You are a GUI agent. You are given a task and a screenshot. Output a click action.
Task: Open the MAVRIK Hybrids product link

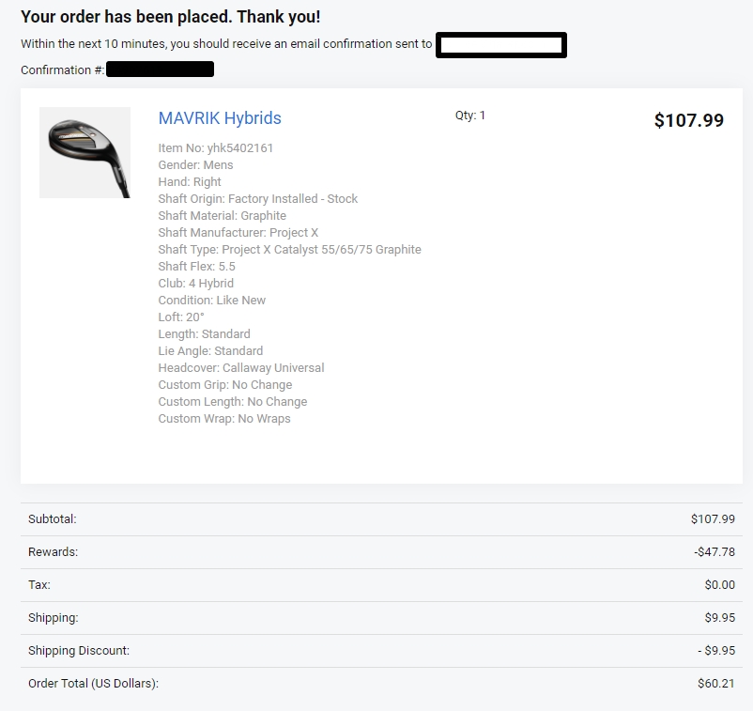[x=220, y=118]
